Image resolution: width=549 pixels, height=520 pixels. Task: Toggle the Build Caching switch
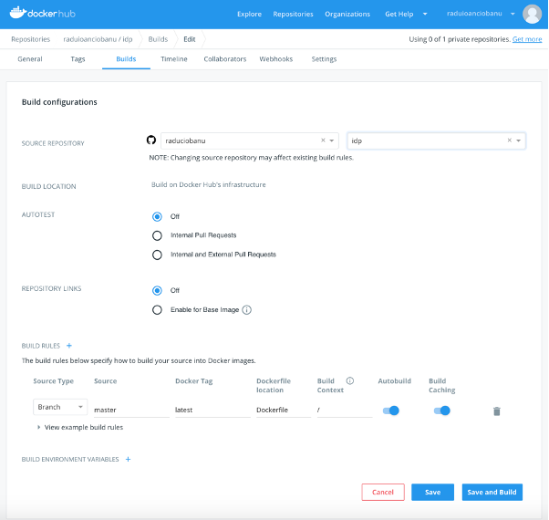tap(442, 411)
